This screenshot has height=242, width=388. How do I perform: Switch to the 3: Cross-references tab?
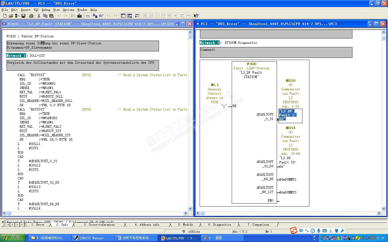(x=99, y=225)
